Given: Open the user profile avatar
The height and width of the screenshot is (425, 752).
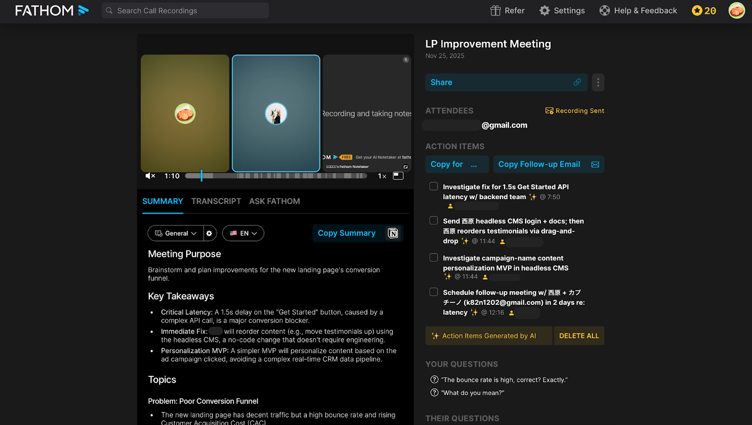Looking at the screenshot, I should (736, 10).
